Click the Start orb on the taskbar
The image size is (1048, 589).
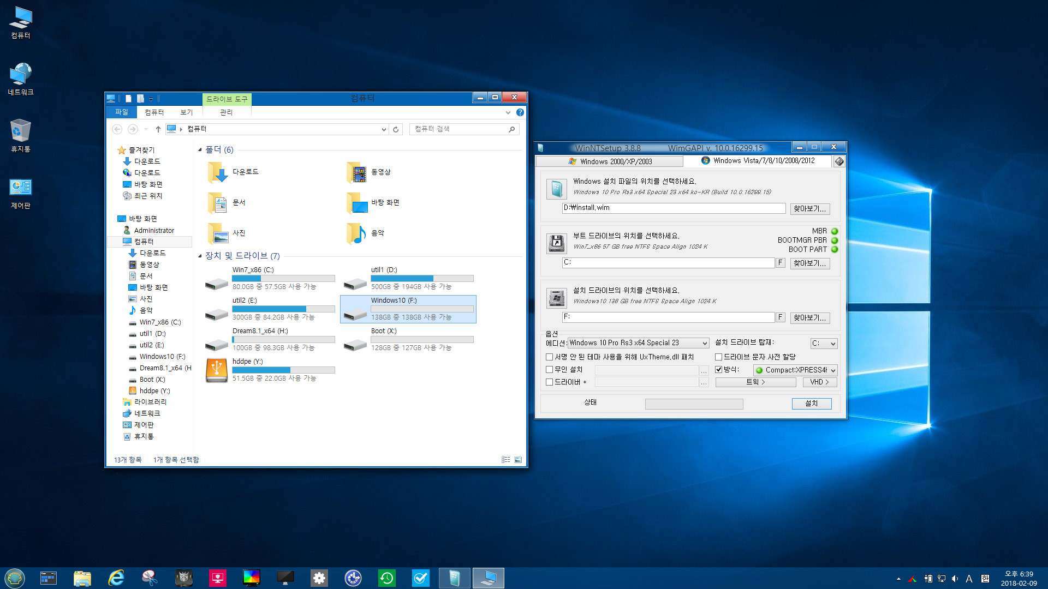[15, 578]
